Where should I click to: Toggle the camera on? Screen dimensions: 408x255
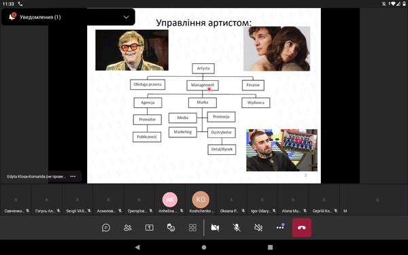(x=215, y=228)
